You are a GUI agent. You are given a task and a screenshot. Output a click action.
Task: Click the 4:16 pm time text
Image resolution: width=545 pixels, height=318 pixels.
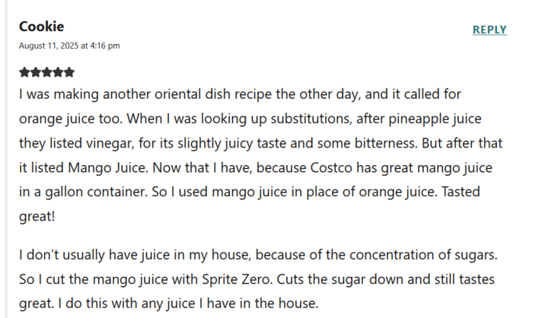pyautogui.click(x=105, y=46)
